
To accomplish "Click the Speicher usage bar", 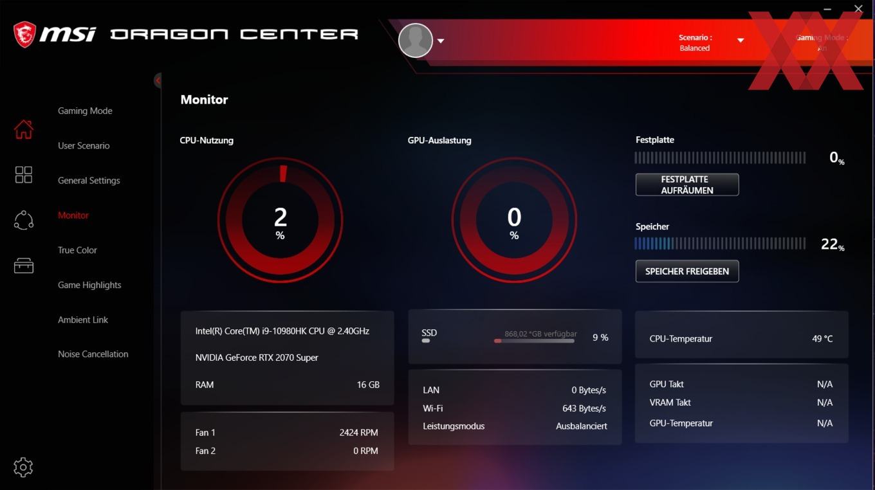I will pos(720,244).
